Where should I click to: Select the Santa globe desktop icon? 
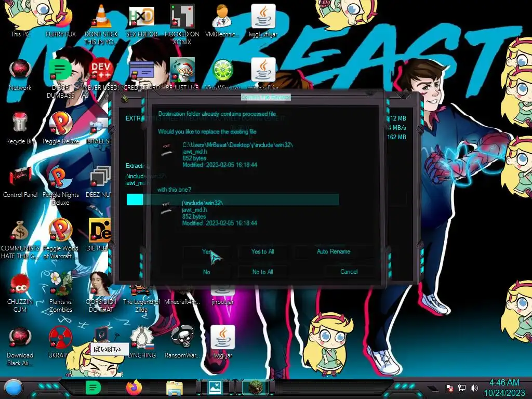click(x=182, y=75)
